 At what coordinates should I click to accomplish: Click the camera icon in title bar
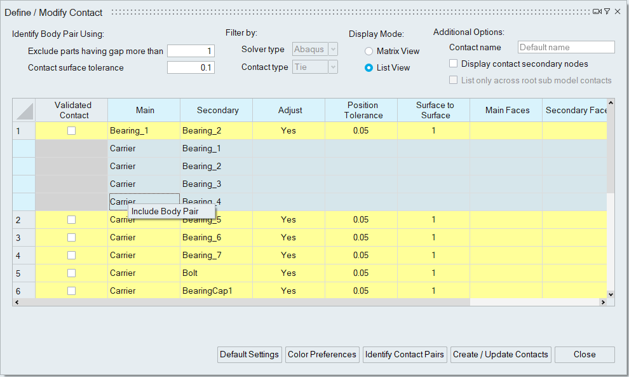(x=597, y=11)
